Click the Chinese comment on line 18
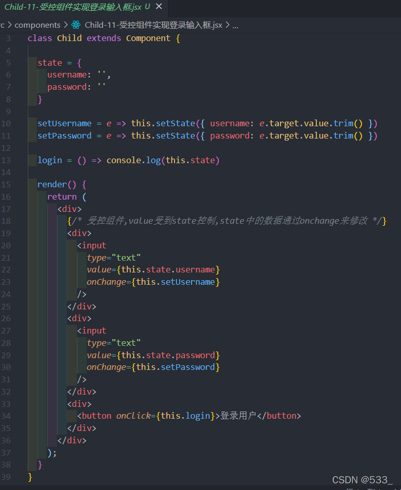The width and height of the screenshot is (401, 490). (227, 221)
